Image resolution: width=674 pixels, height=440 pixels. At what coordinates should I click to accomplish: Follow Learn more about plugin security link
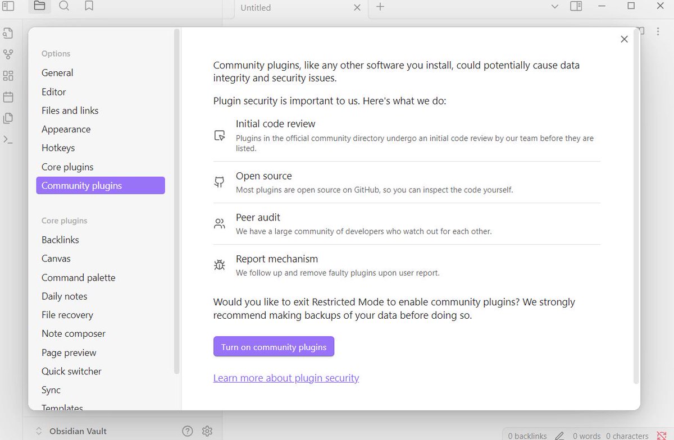point(286,378)
